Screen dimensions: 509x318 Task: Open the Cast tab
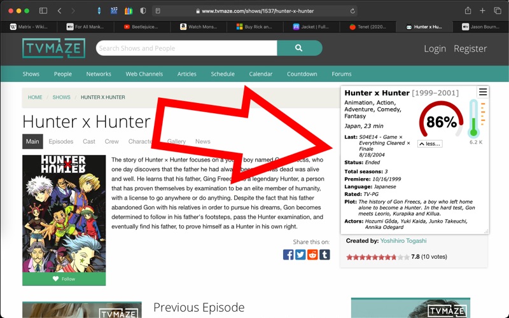pyautogui.click(x=89, y=141)
